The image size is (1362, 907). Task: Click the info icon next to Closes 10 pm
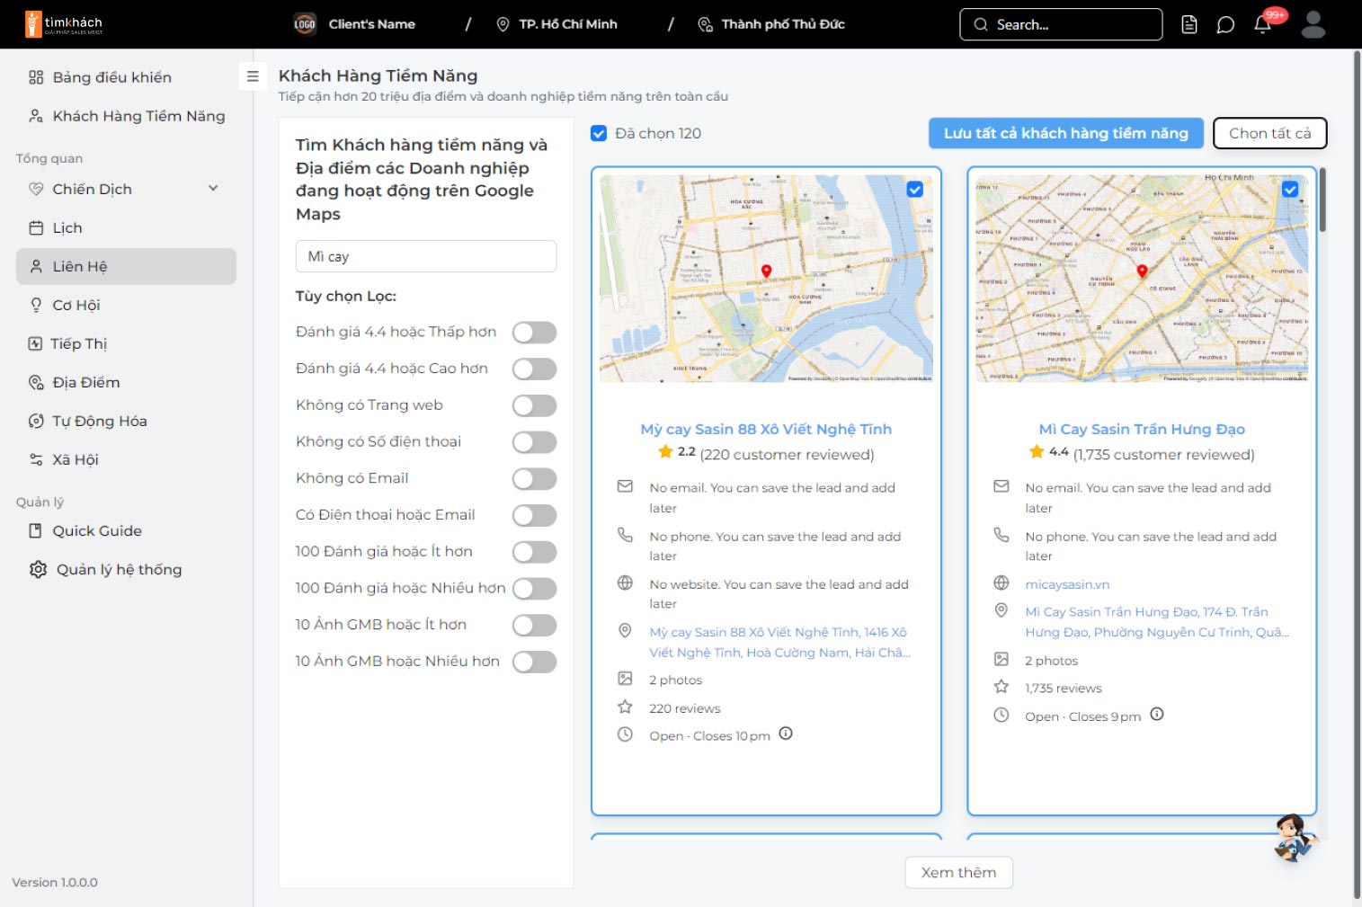(x=786, y=734)
